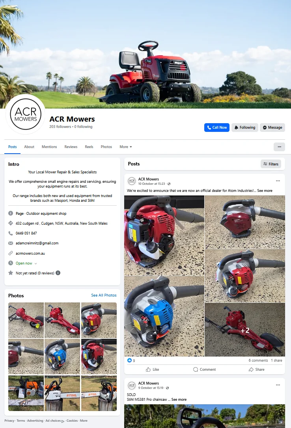Like the Atom Industries dealer post
Screen dimensions: 291x428
coord(152,369)
